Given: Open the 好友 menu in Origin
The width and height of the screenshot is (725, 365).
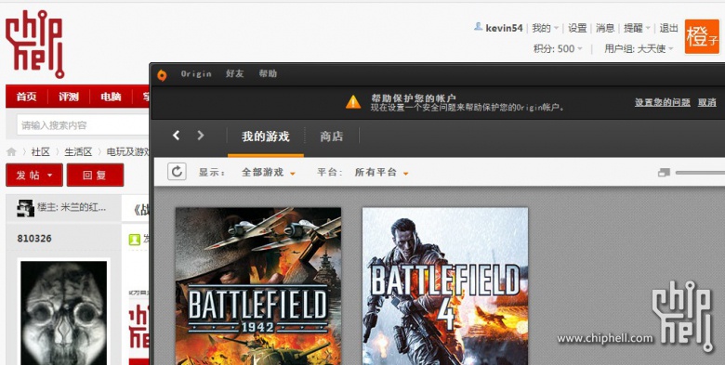Looking at the screenshot, I should (x=234, y=74).
